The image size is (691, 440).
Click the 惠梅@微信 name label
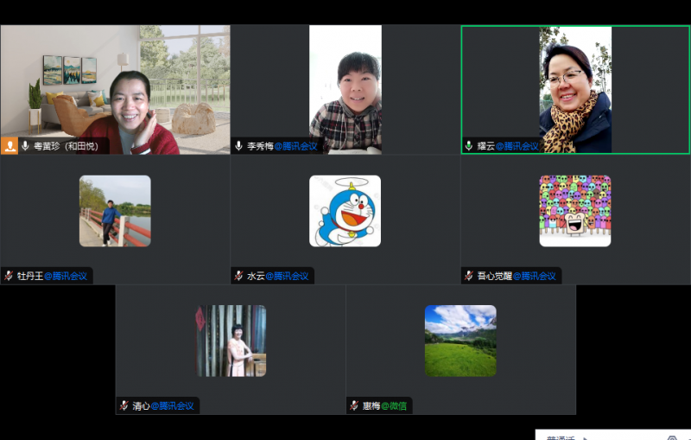(384, 405)
